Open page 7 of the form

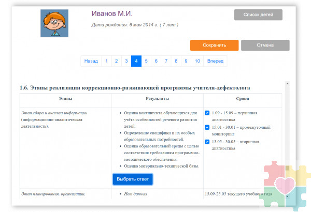coord(166,61)
